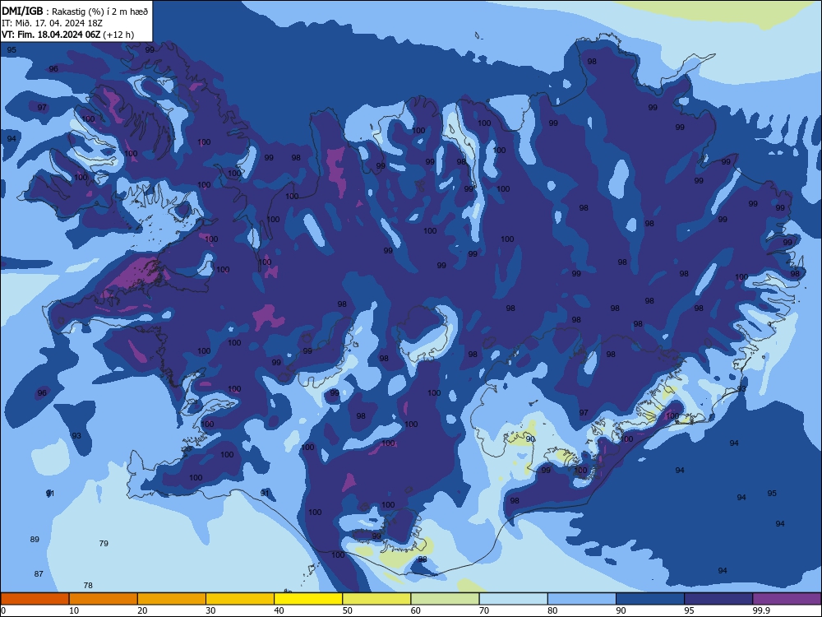Pick the bright yellow 40–50 legend swatch
Image resolution: width=822 pixels, height=617 pixels.
click(x=308, y=599)
